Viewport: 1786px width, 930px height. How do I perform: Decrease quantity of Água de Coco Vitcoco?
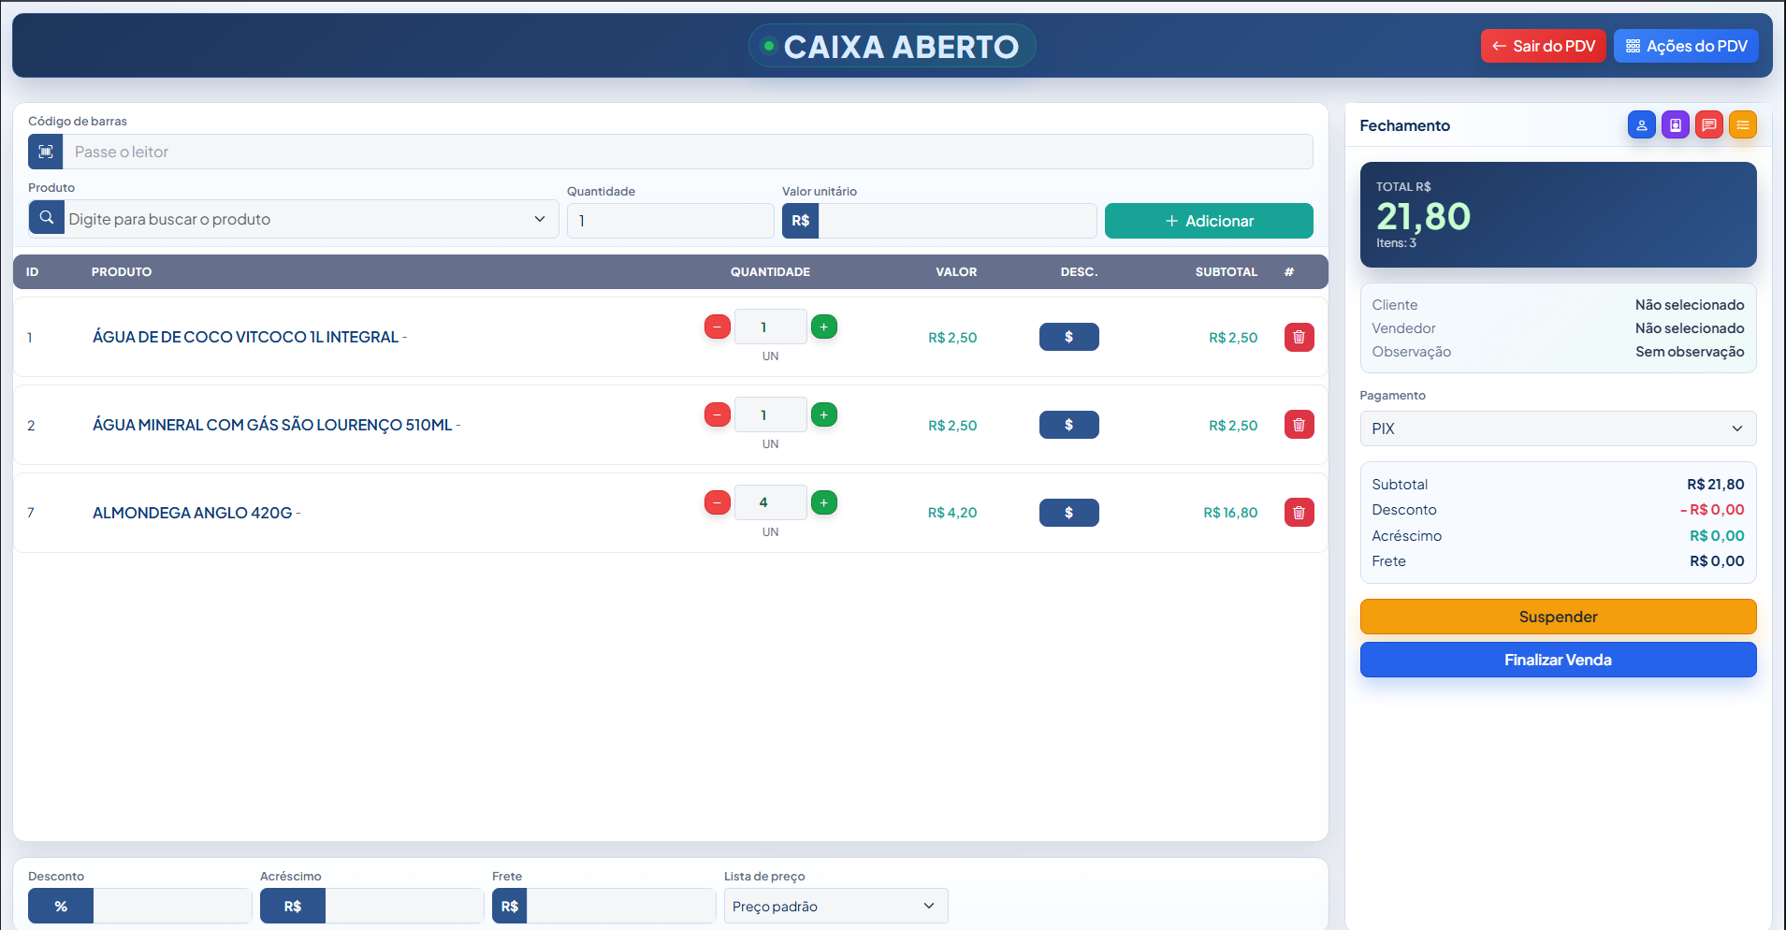click(718, 327)
